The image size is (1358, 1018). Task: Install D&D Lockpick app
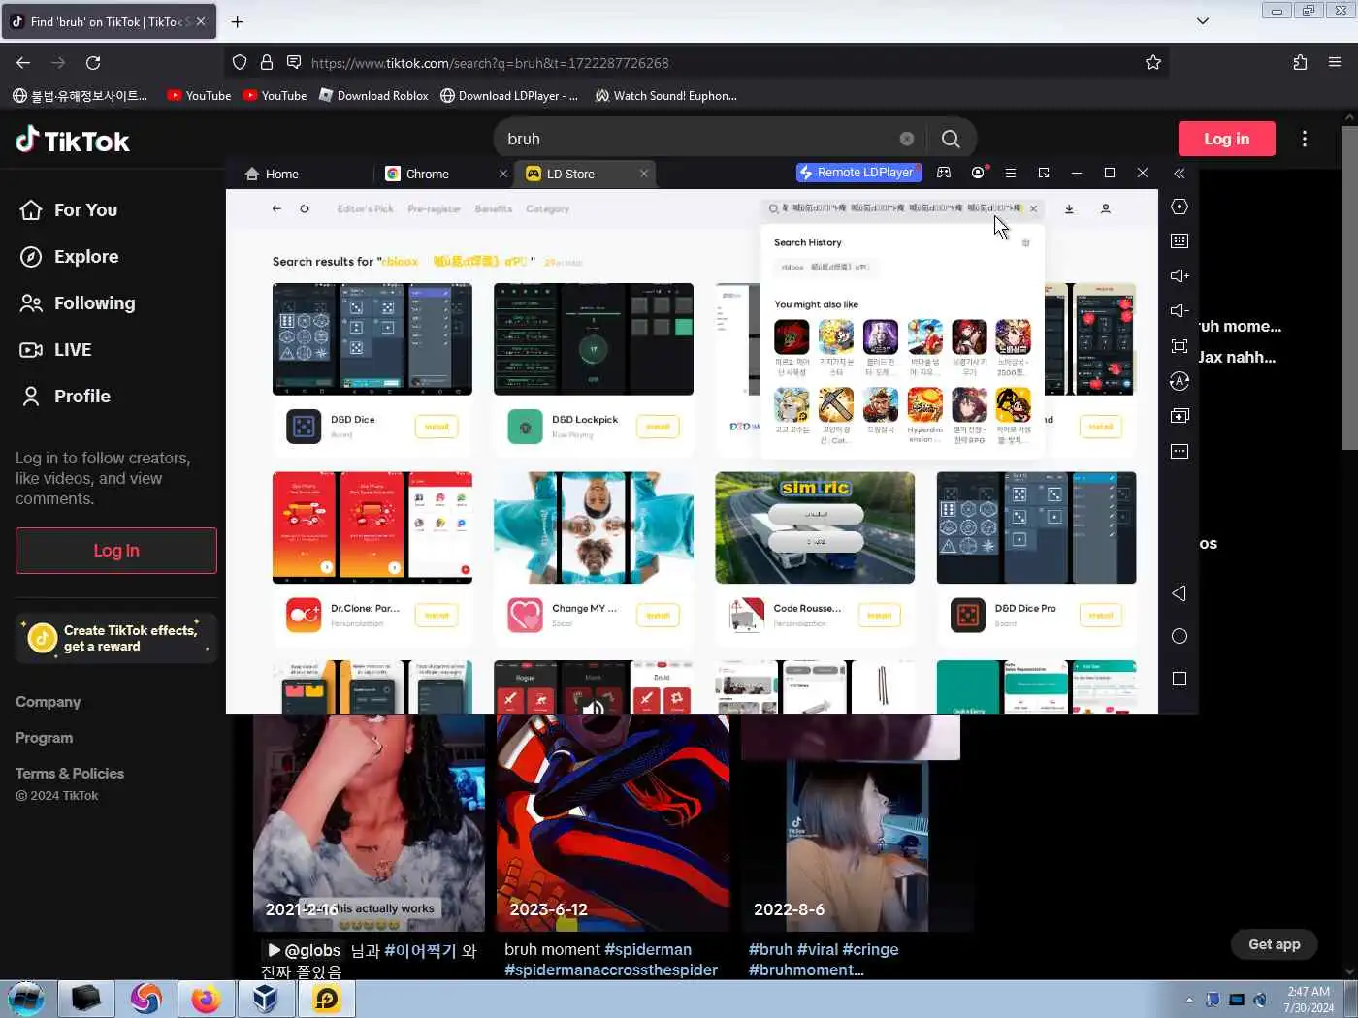[658, 427]
